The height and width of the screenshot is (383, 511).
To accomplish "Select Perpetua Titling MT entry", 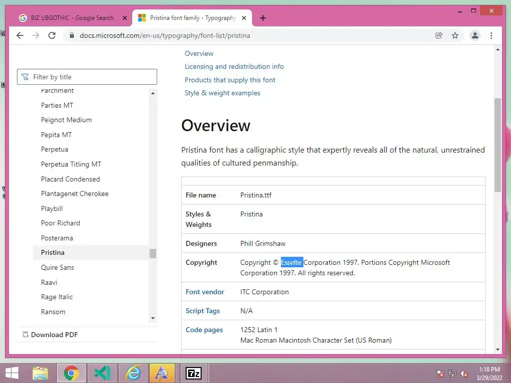I will 71,164.
